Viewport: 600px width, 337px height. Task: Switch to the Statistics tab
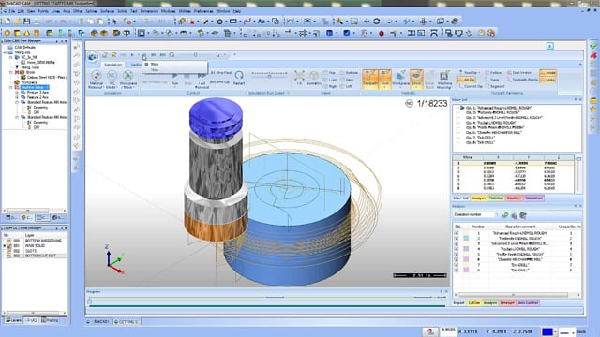click(496, 198)
